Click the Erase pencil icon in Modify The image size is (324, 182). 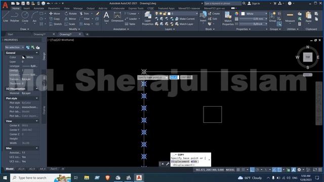coord(98,14)
